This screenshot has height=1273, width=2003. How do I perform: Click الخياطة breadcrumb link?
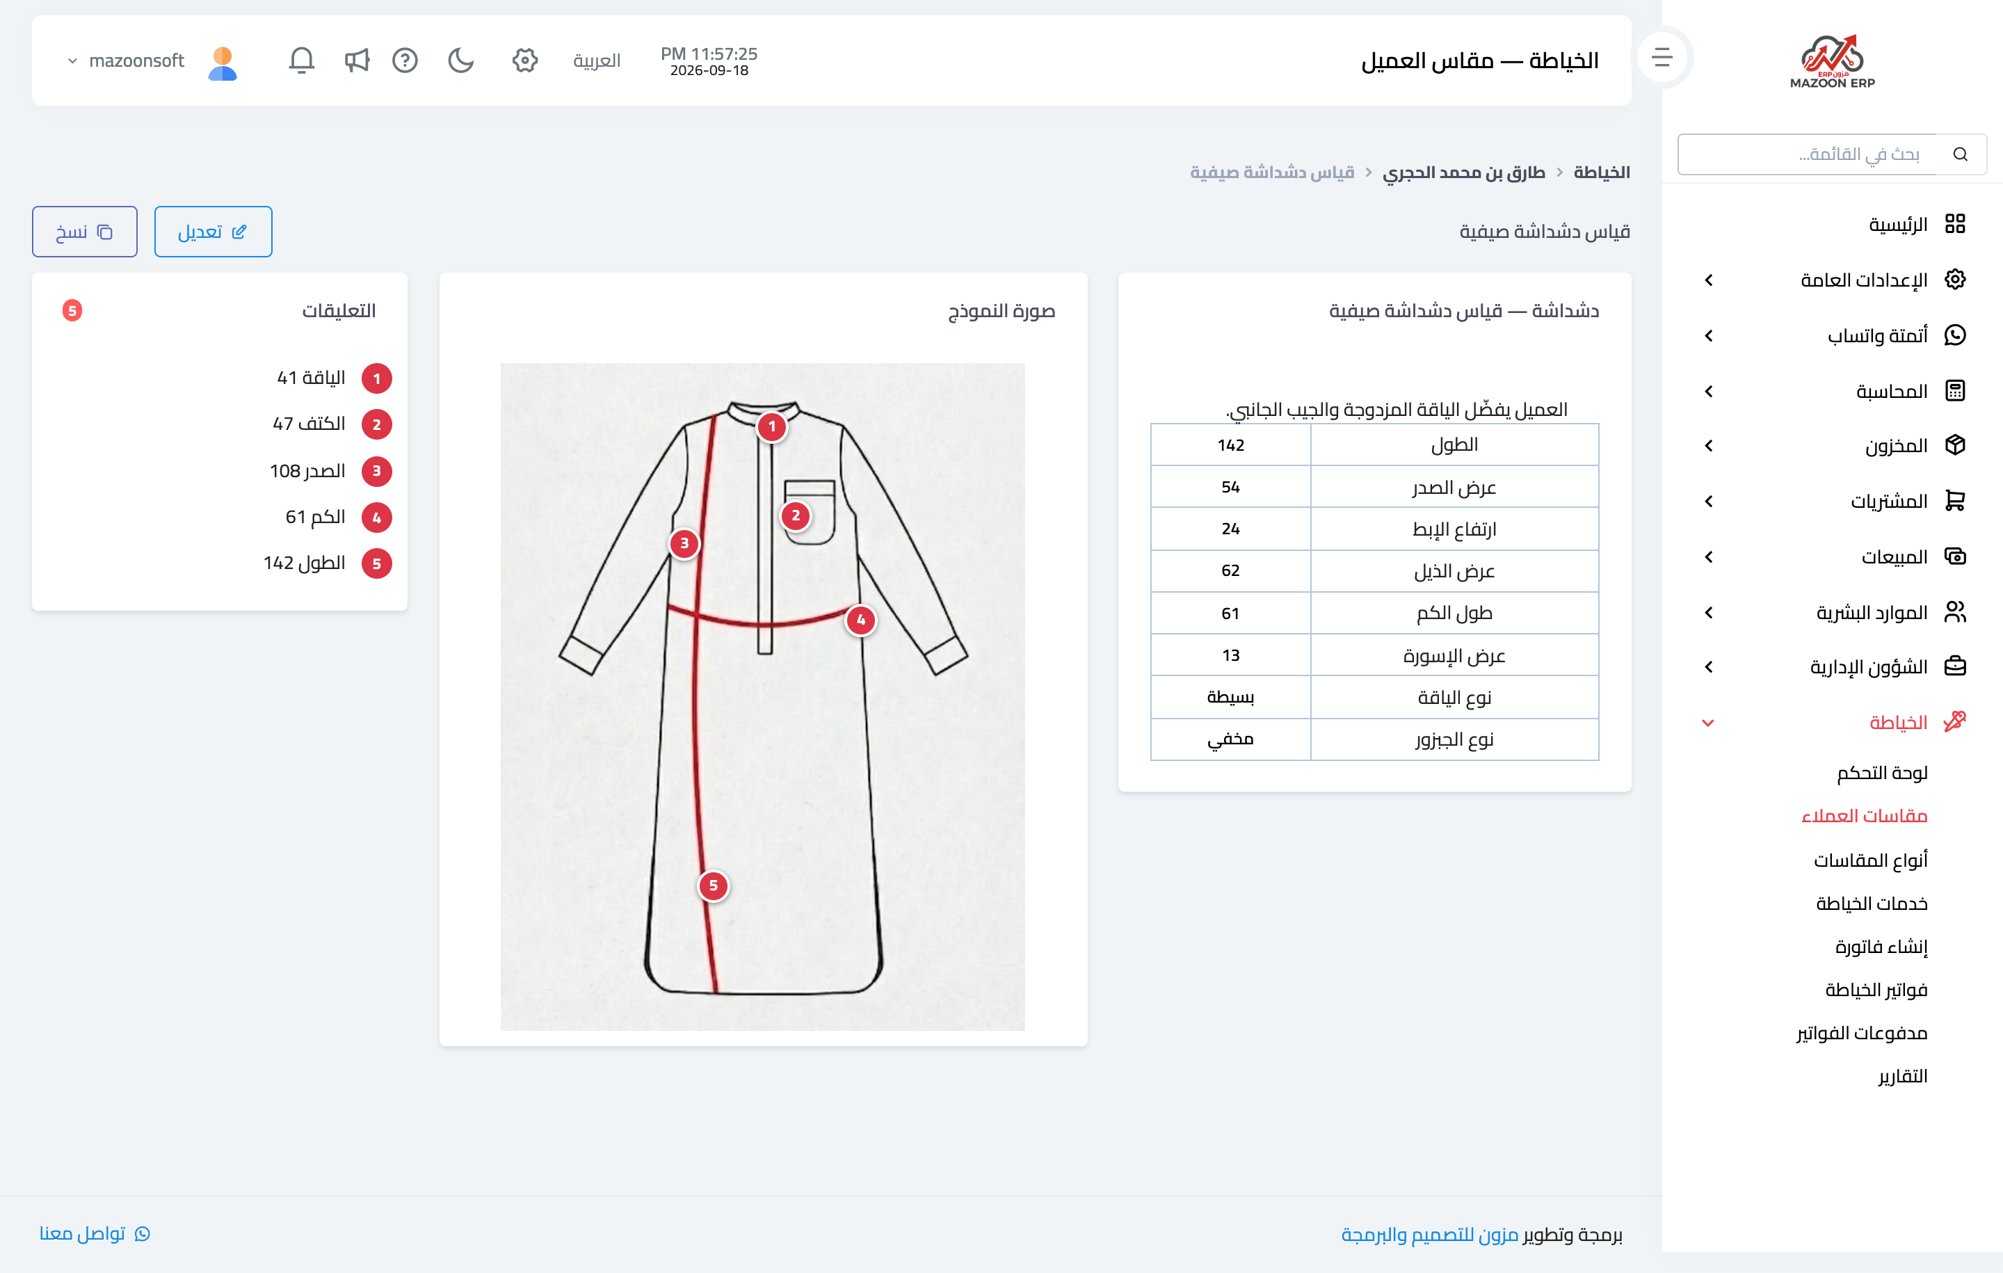click(1602, 173)
